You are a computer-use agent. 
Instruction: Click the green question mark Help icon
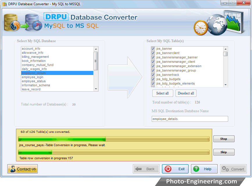pyautogui.click(x=196, y=169)
